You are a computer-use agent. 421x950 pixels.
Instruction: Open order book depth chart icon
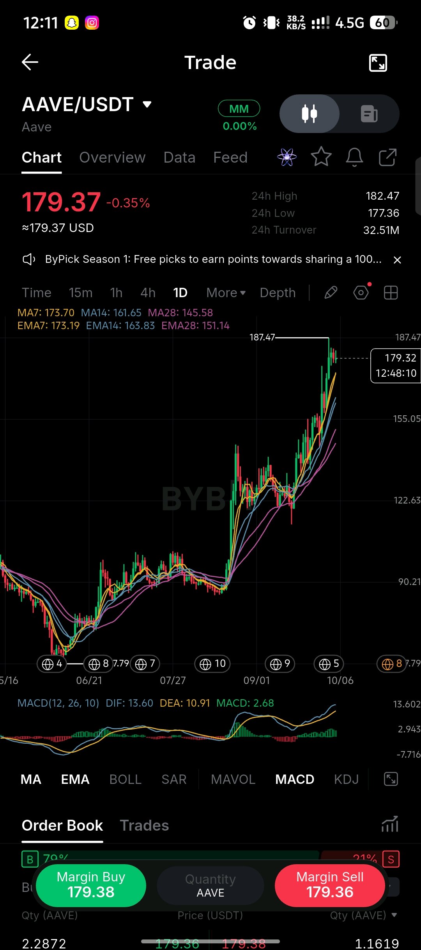point(390,824)
